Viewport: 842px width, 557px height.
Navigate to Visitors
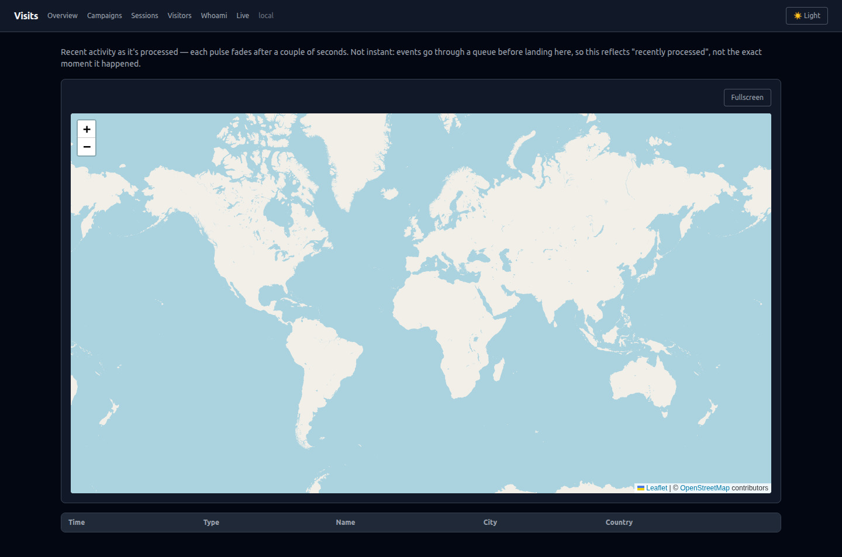tap(180, 16)
